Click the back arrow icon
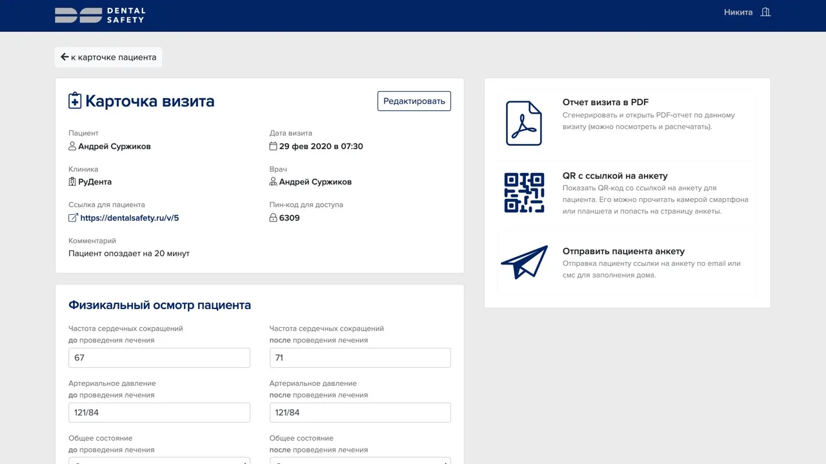The image size is (826, 464). [65, 57]
